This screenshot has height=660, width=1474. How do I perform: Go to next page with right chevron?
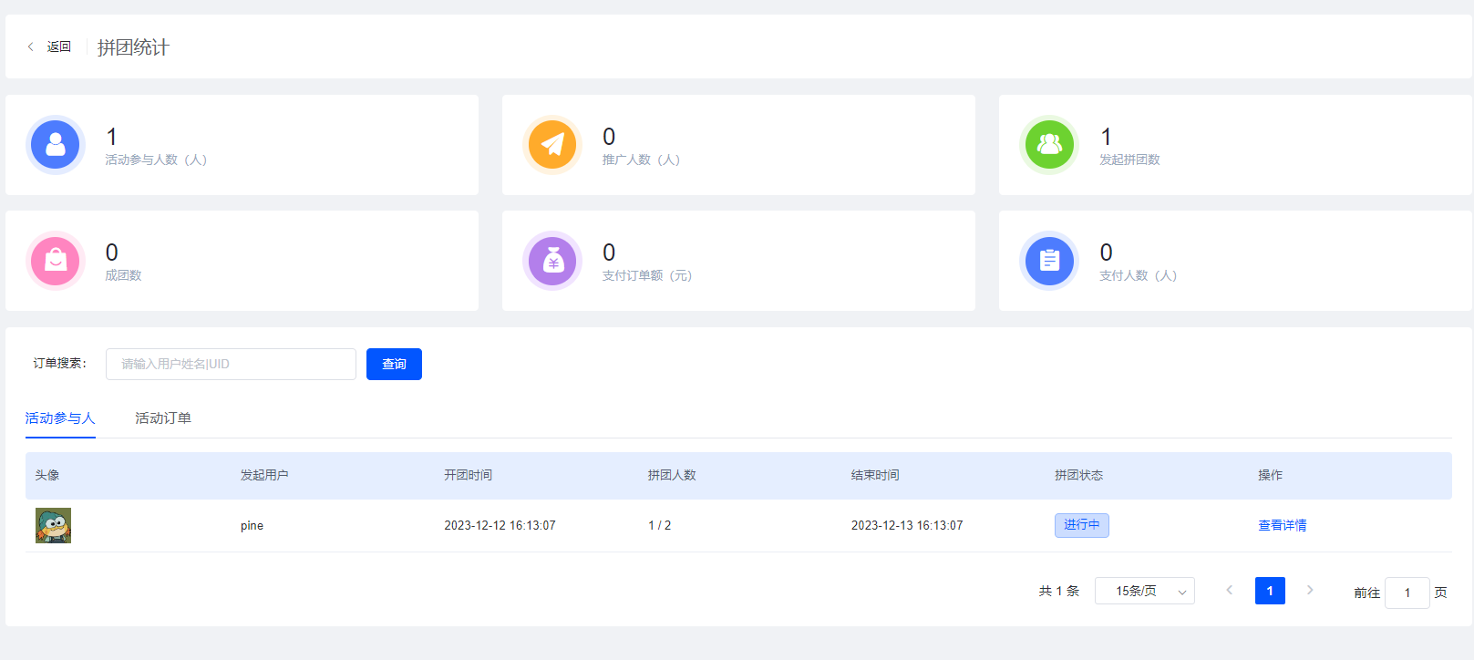pos(1310,591)
